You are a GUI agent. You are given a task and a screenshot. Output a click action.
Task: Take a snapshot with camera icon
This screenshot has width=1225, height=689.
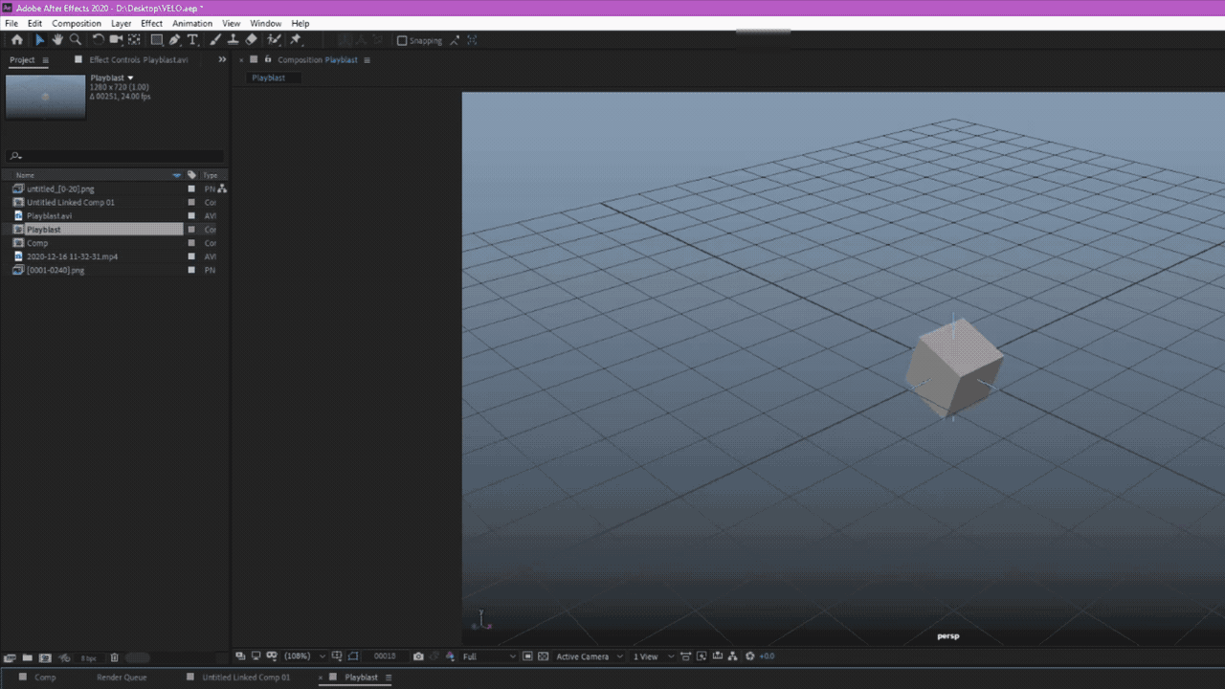tap(418, 656)
